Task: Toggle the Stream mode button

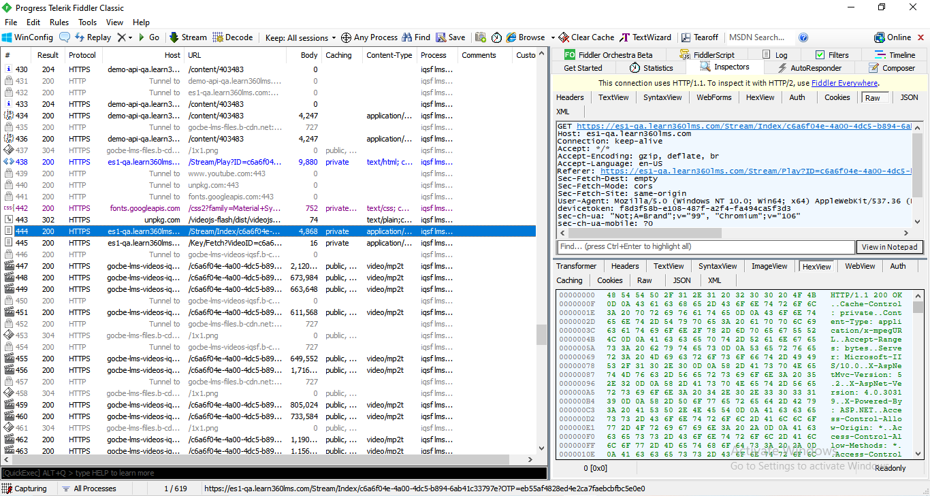Action: (x=187, y=37)
